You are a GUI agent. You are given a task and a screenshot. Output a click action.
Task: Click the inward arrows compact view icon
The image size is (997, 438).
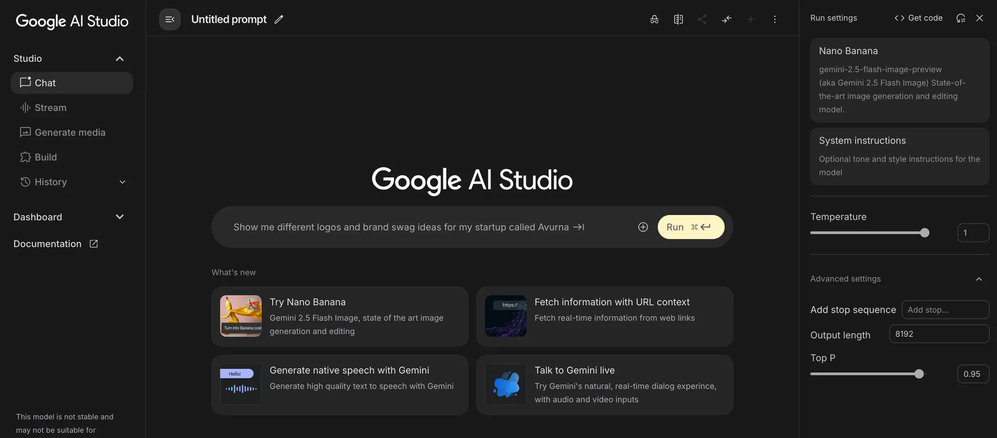click(x=726, y=19)
